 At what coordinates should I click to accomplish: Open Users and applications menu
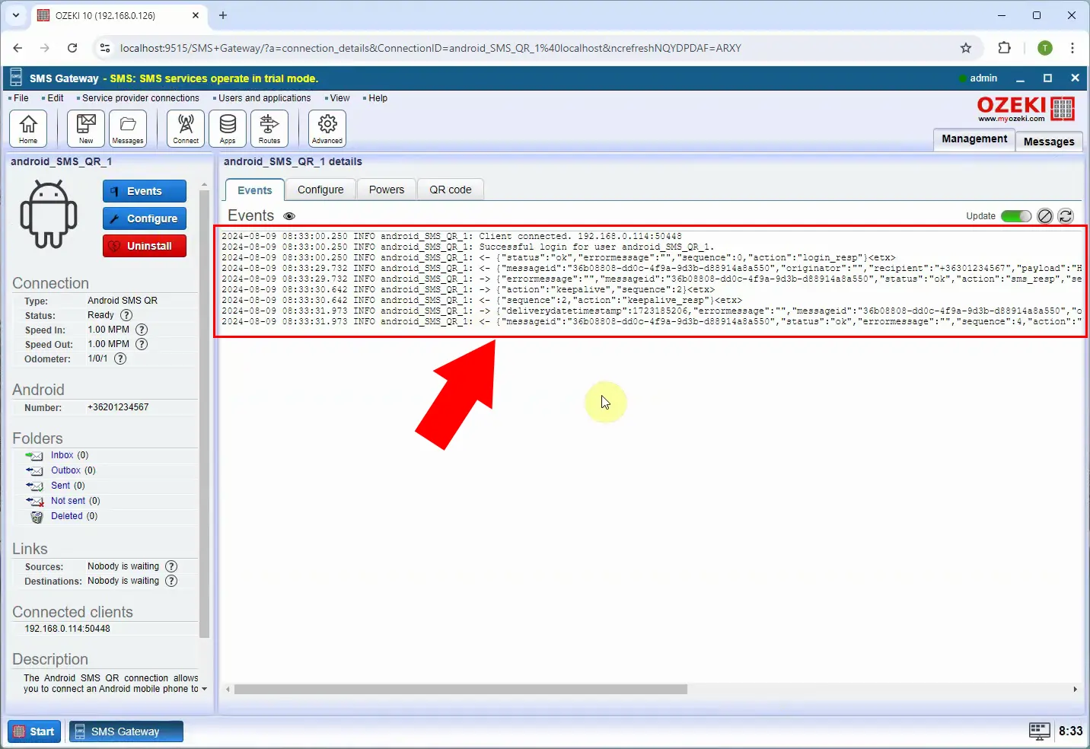pyautogui.click(x=264, y=98)
